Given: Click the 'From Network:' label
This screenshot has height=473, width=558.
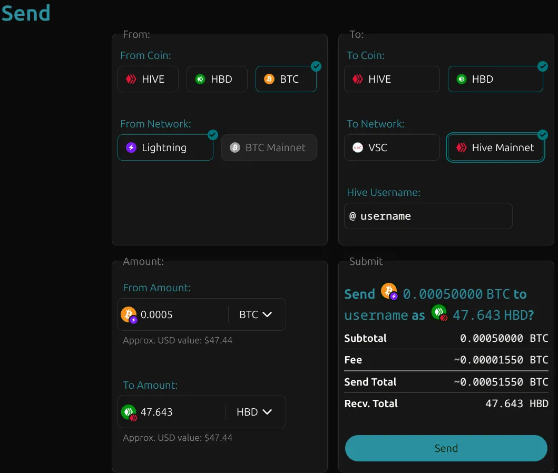Looking at the screenshot, I should (155, 124).
